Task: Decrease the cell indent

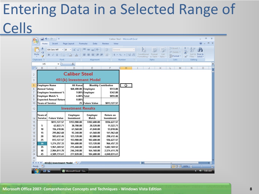Action: (97, 55)
